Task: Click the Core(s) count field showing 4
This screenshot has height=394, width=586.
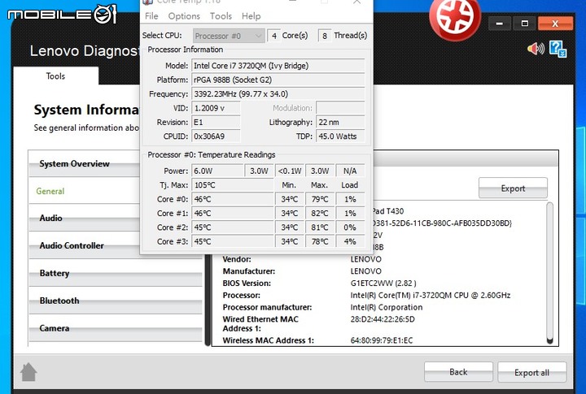Action: 274,36
